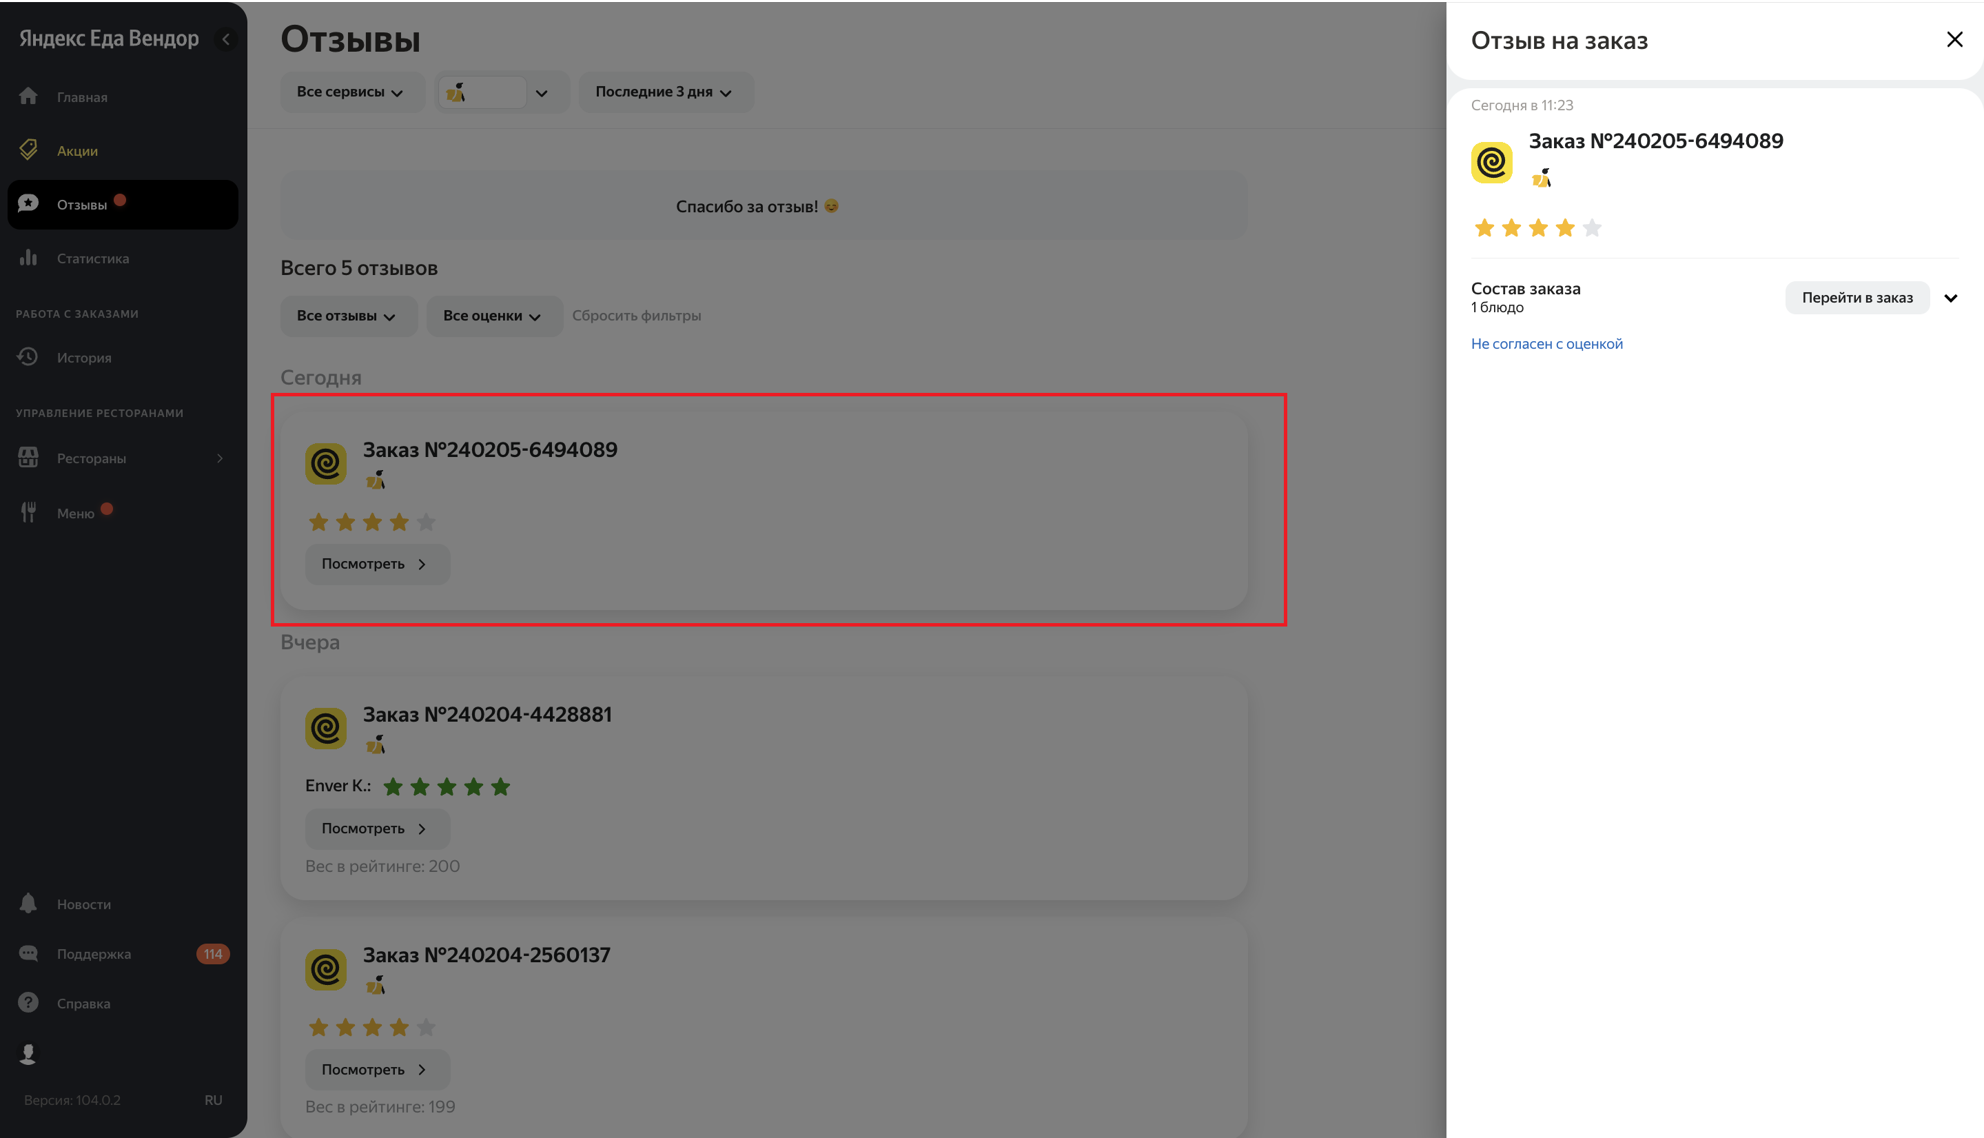Viewport: 1984px width, 1138px height.
Task: Click the Новости bell icon
Action: tap(28, 903)
